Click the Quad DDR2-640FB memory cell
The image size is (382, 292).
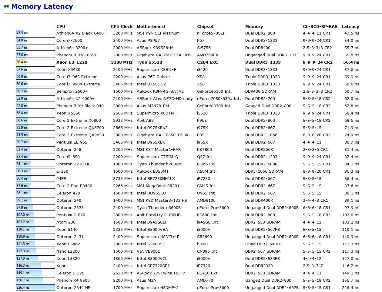(263, 244)
